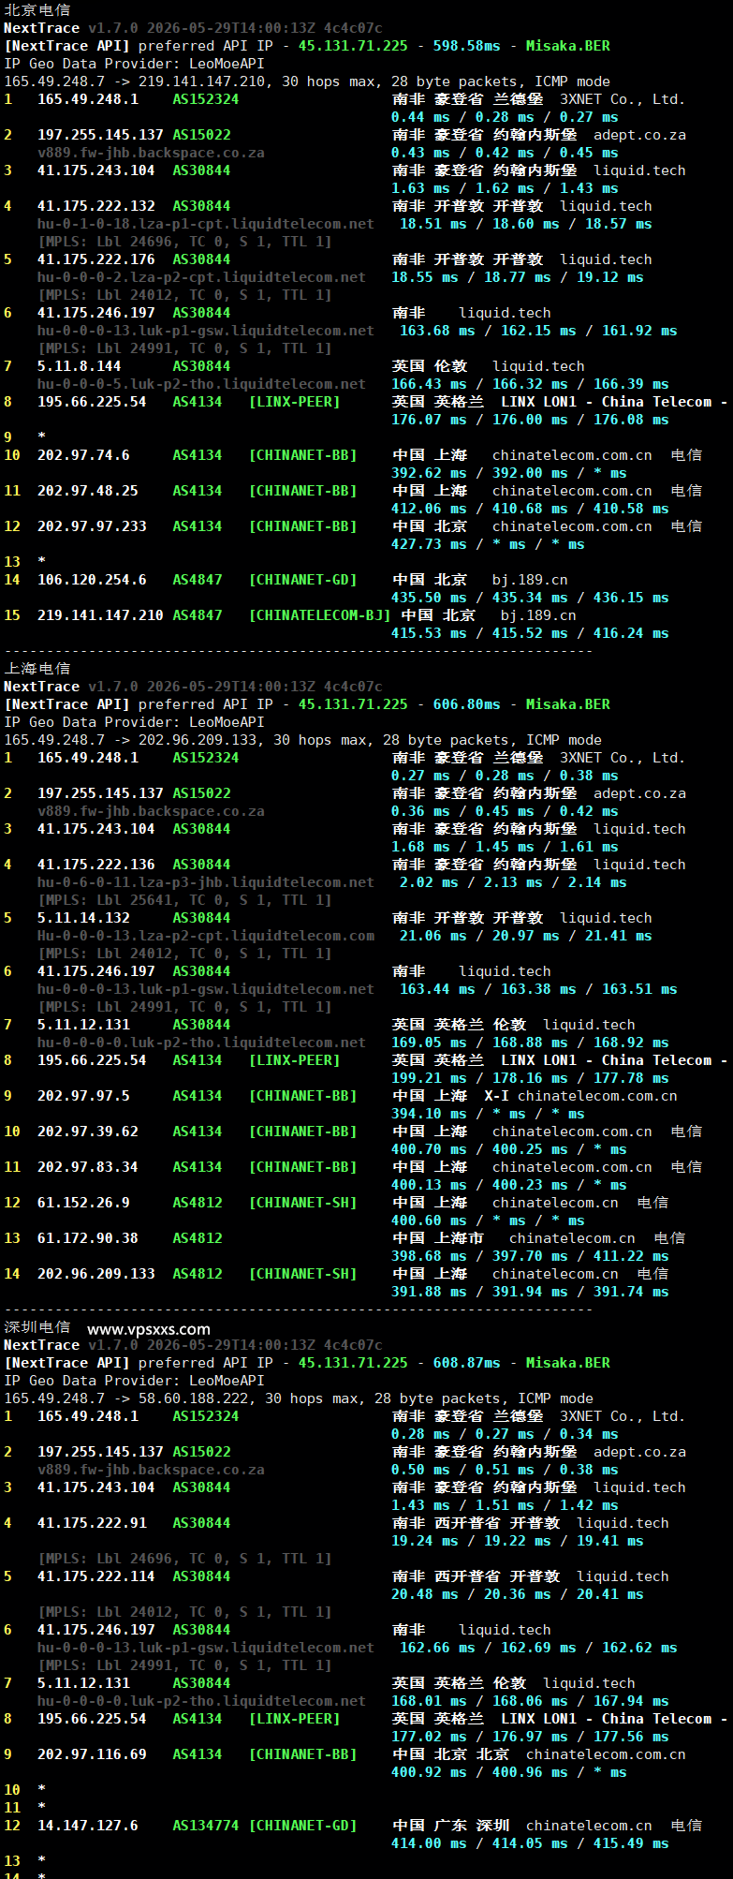Click the 20.48 ms latency value

pyautogui.click(x=424, y=1594)
